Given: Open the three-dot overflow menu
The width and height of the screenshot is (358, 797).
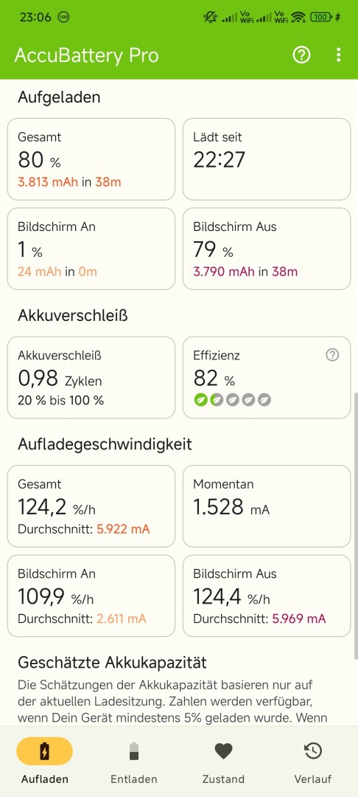Looking at the screenshot, I should pyautogui.click(x=338, y=55).
